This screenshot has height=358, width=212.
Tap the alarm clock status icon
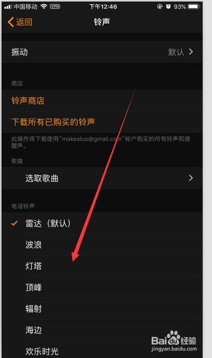pyautogui.click(x=168, y=7)
